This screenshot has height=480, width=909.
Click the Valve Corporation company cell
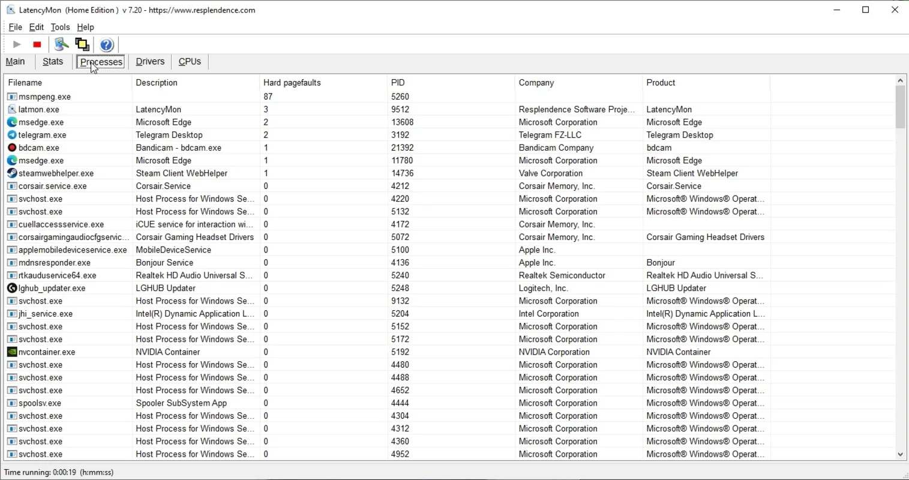tap(551, 173)
